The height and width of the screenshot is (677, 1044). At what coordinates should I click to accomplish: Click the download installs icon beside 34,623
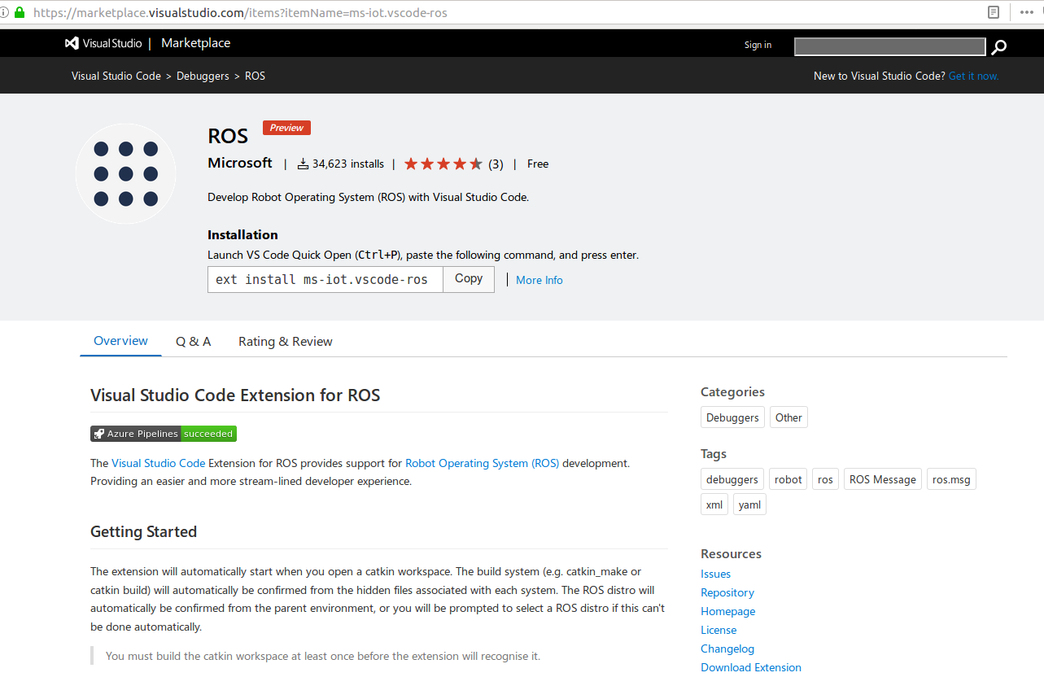[301, 163]
